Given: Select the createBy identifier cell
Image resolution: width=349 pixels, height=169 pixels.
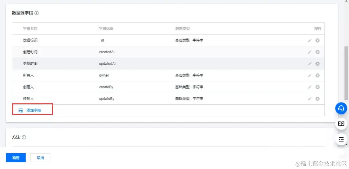Looking at the screenshot, I should [x=106, y=87].
